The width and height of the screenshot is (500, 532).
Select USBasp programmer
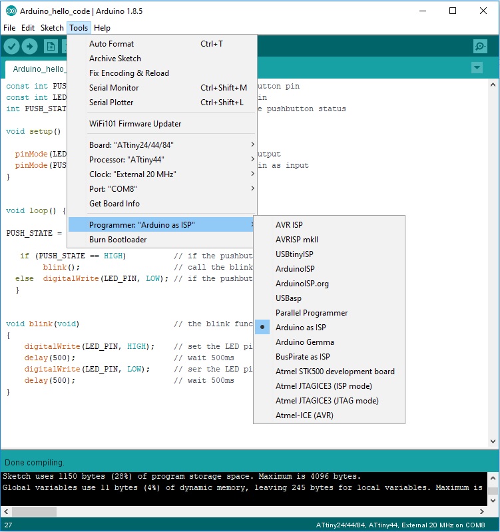(x=329, y=298)
